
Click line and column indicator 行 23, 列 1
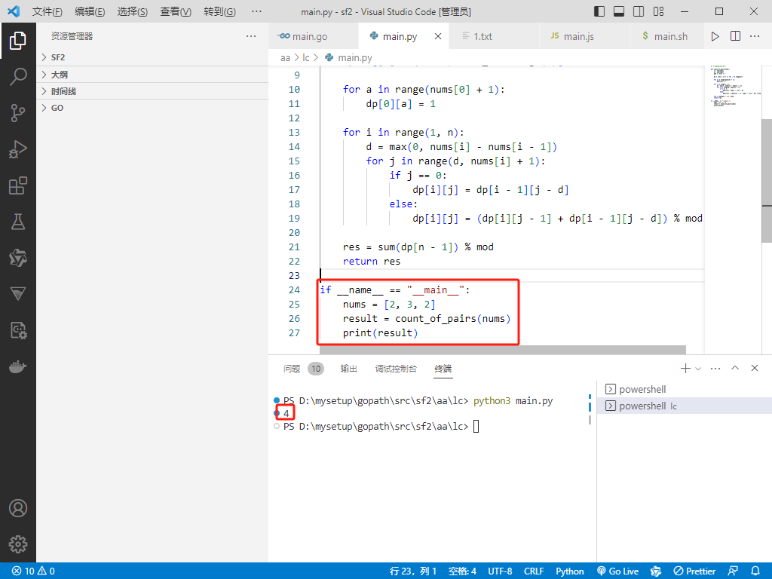click(413, 571)
